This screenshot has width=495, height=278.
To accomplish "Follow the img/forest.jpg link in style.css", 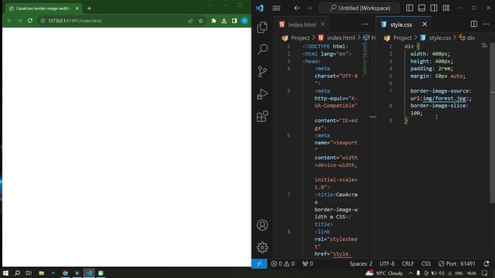I will coord(444,98).
